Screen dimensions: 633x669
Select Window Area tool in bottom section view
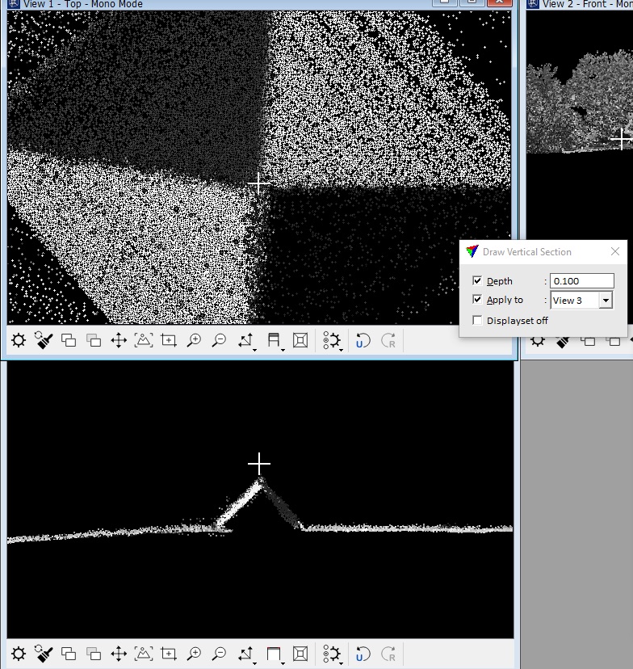tap(169, 654)
